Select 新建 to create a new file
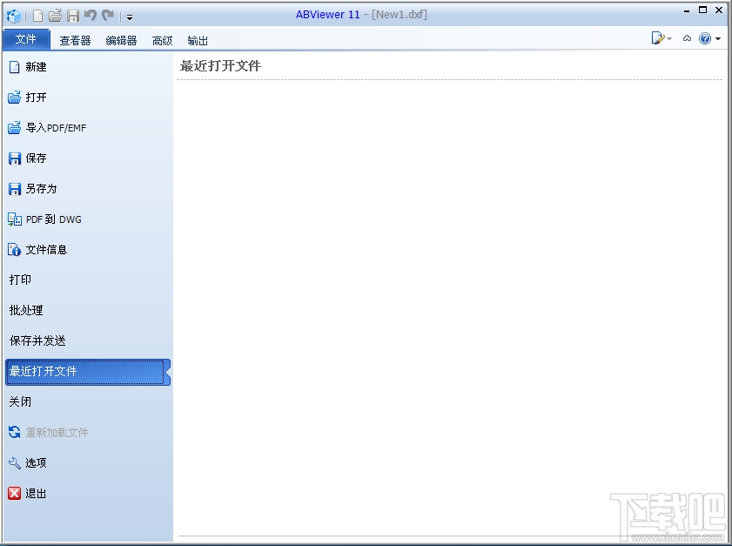Viewport: 732px width, 546px height. tap(35, 67)
